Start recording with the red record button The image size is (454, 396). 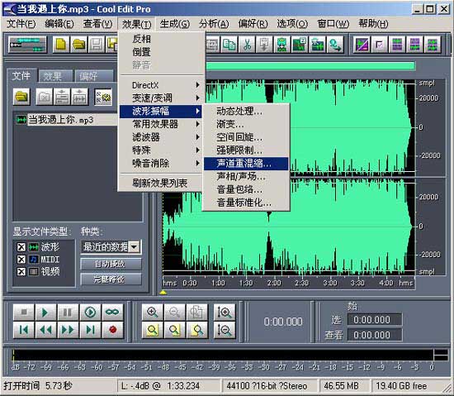coord(112,330)
